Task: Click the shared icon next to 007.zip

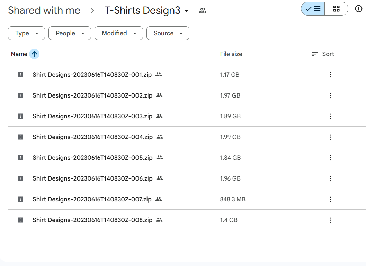Action: coord(159,199)
